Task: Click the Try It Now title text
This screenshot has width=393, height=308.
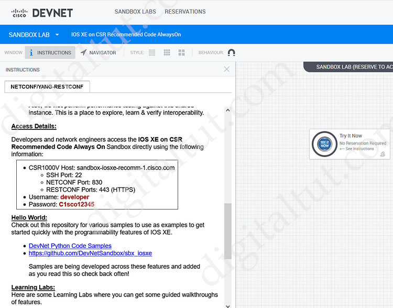Action: [x=351, y=136]
